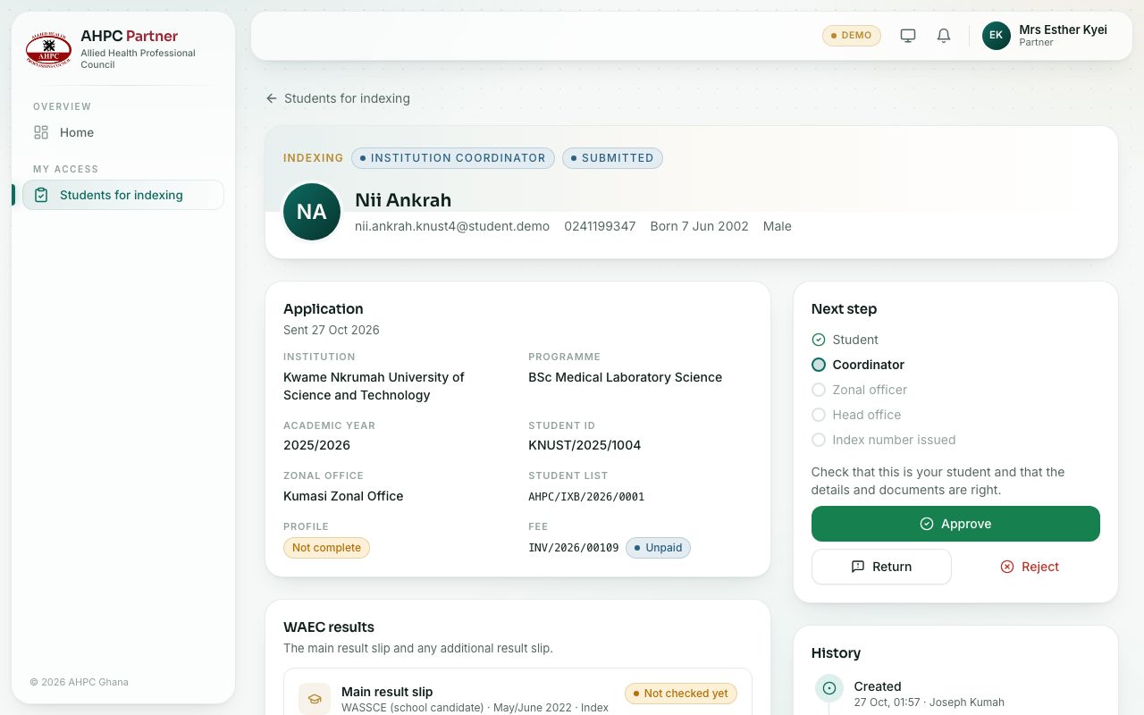The image size is (1144, 715).
Task: Click the Not checked yet badge
Action: point(681,694)
